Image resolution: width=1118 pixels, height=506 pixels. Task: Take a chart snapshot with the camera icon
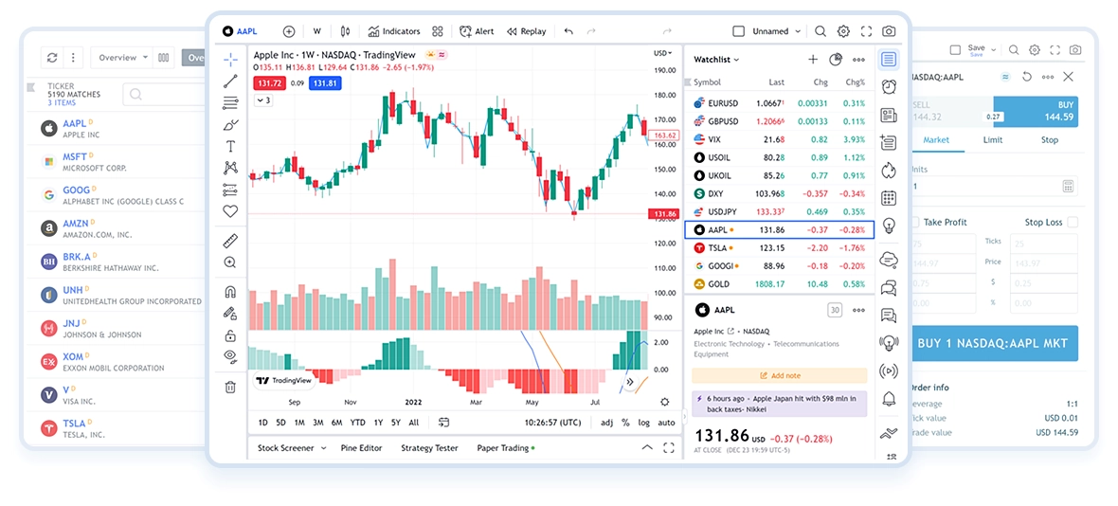(x=889, y=31)
